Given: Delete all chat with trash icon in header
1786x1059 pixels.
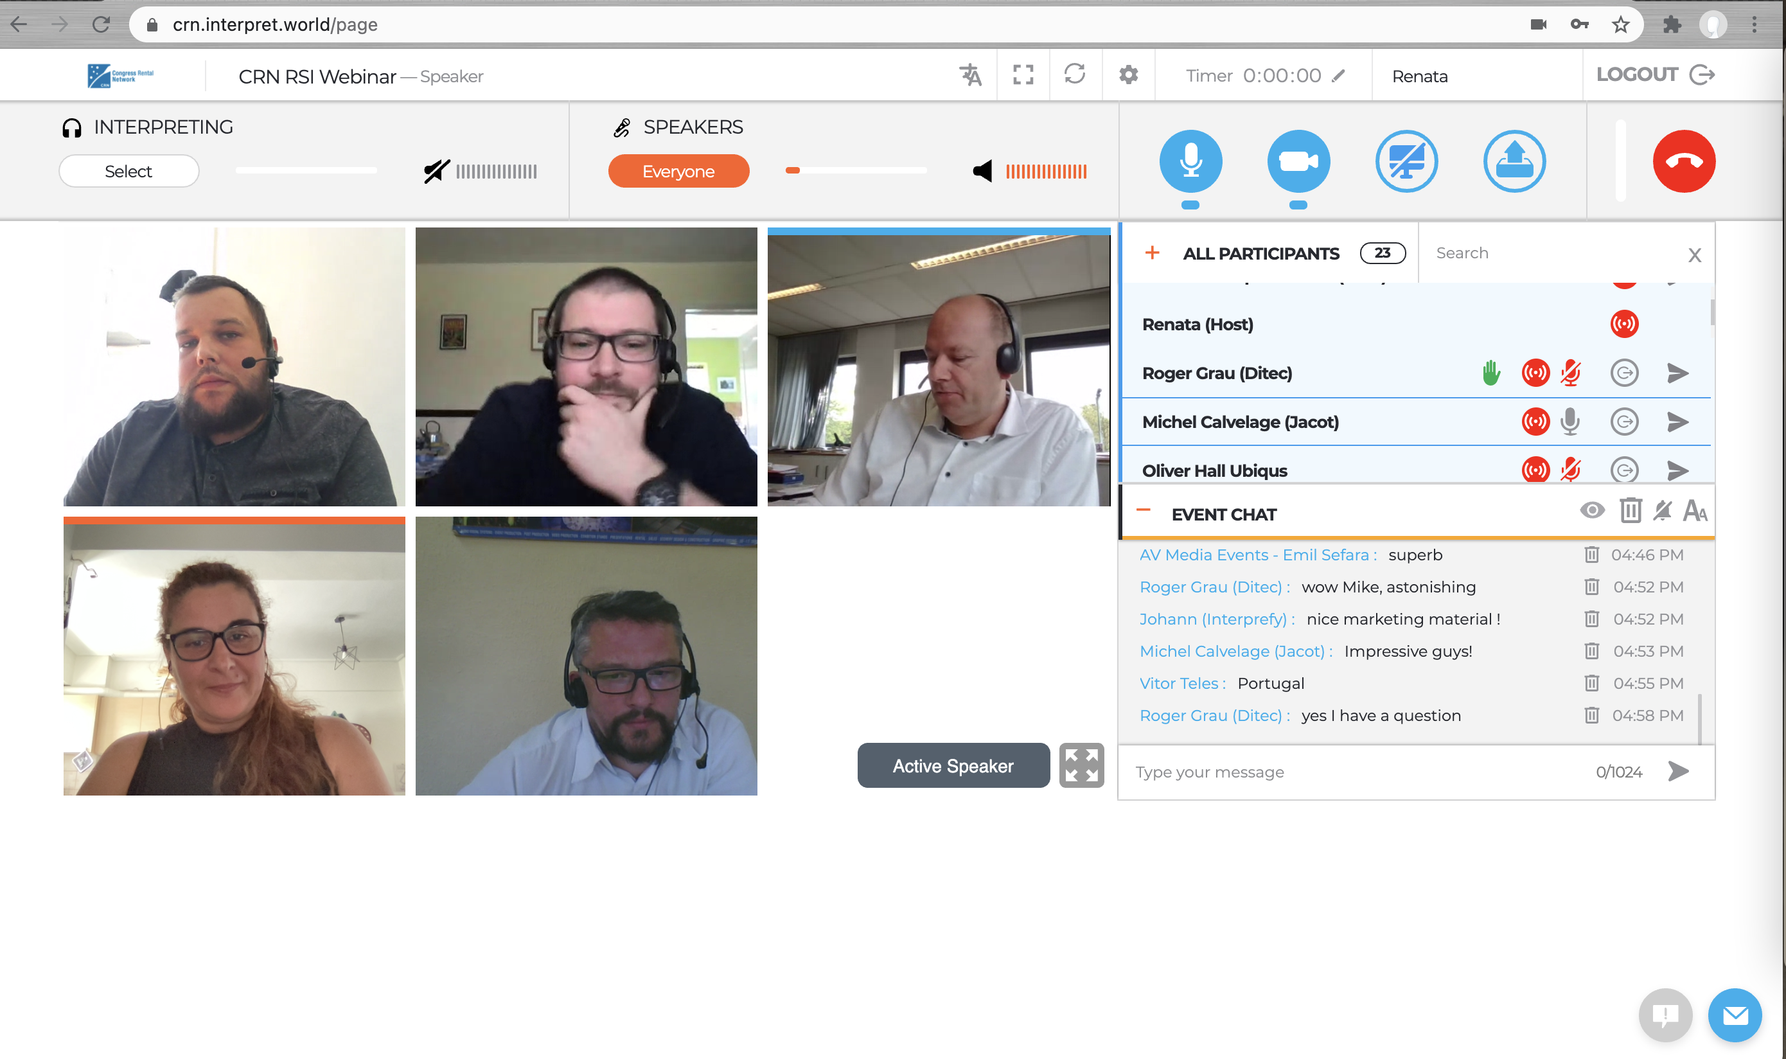Looking at the screenshot, I should (1631, 510).
